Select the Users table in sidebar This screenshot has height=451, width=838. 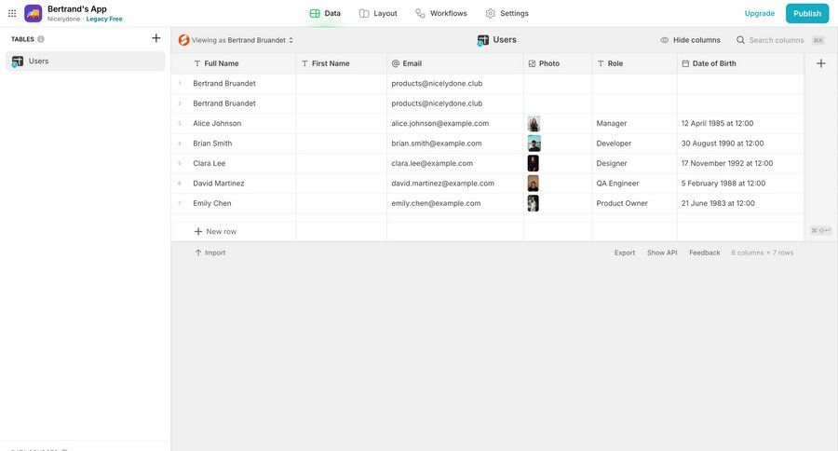(x=86, y=61)
